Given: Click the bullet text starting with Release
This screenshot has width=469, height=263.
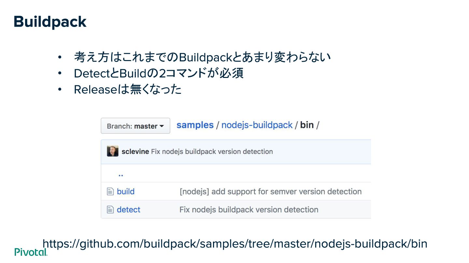Looking at the screenshot, I should 128,89.
